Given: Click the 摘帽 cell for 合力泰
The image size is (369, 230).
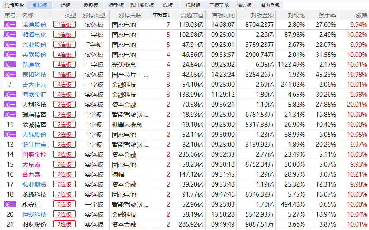Looking at the screenshot, I should coord(118,174).
